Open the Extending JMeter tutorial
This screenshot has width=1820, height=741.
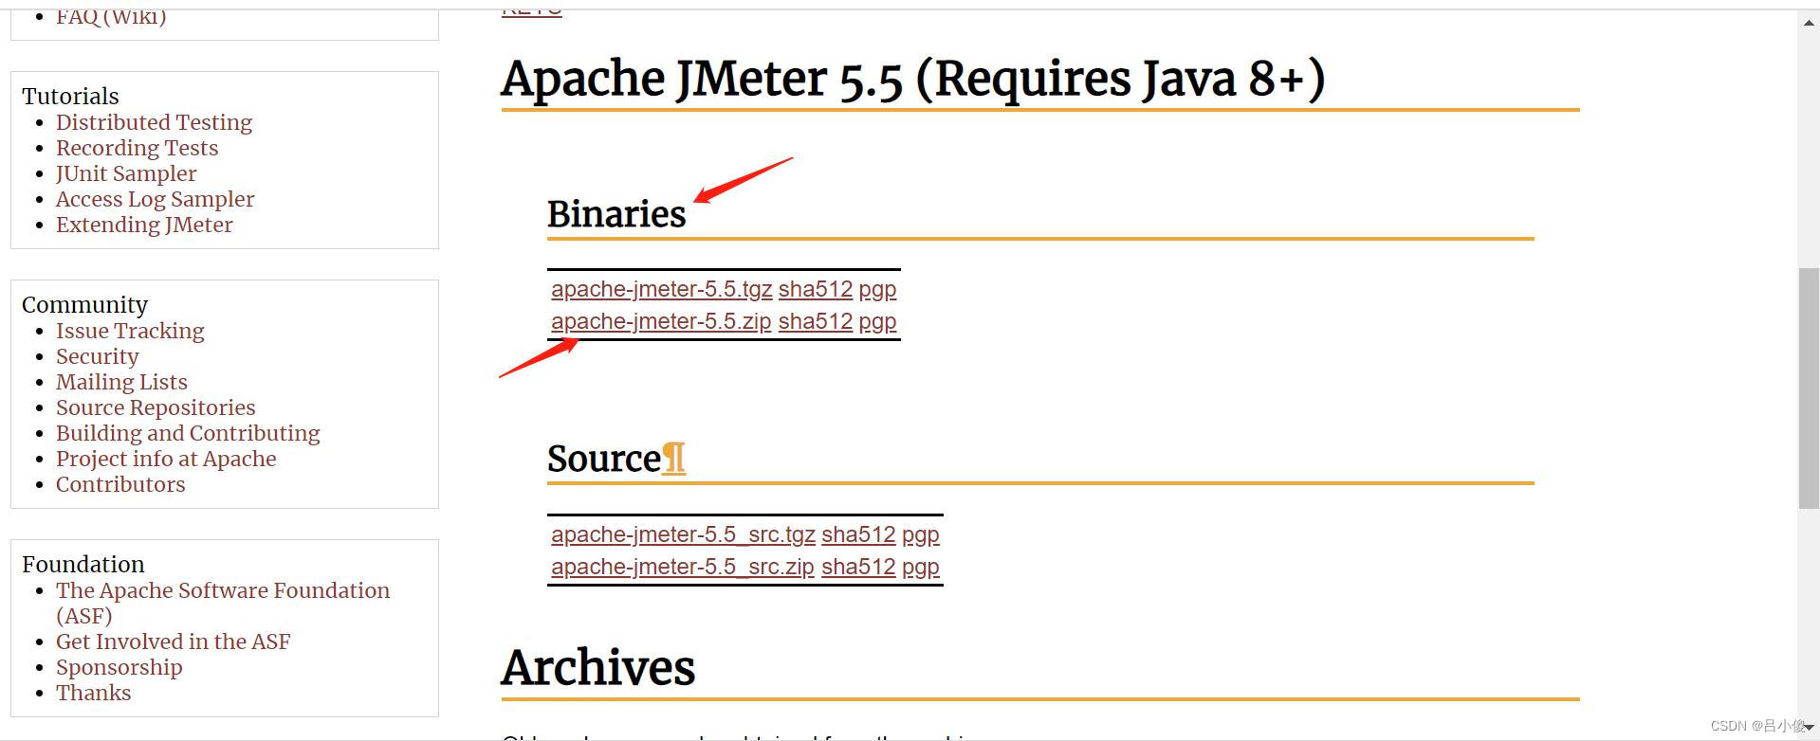(x=143, y=225)
